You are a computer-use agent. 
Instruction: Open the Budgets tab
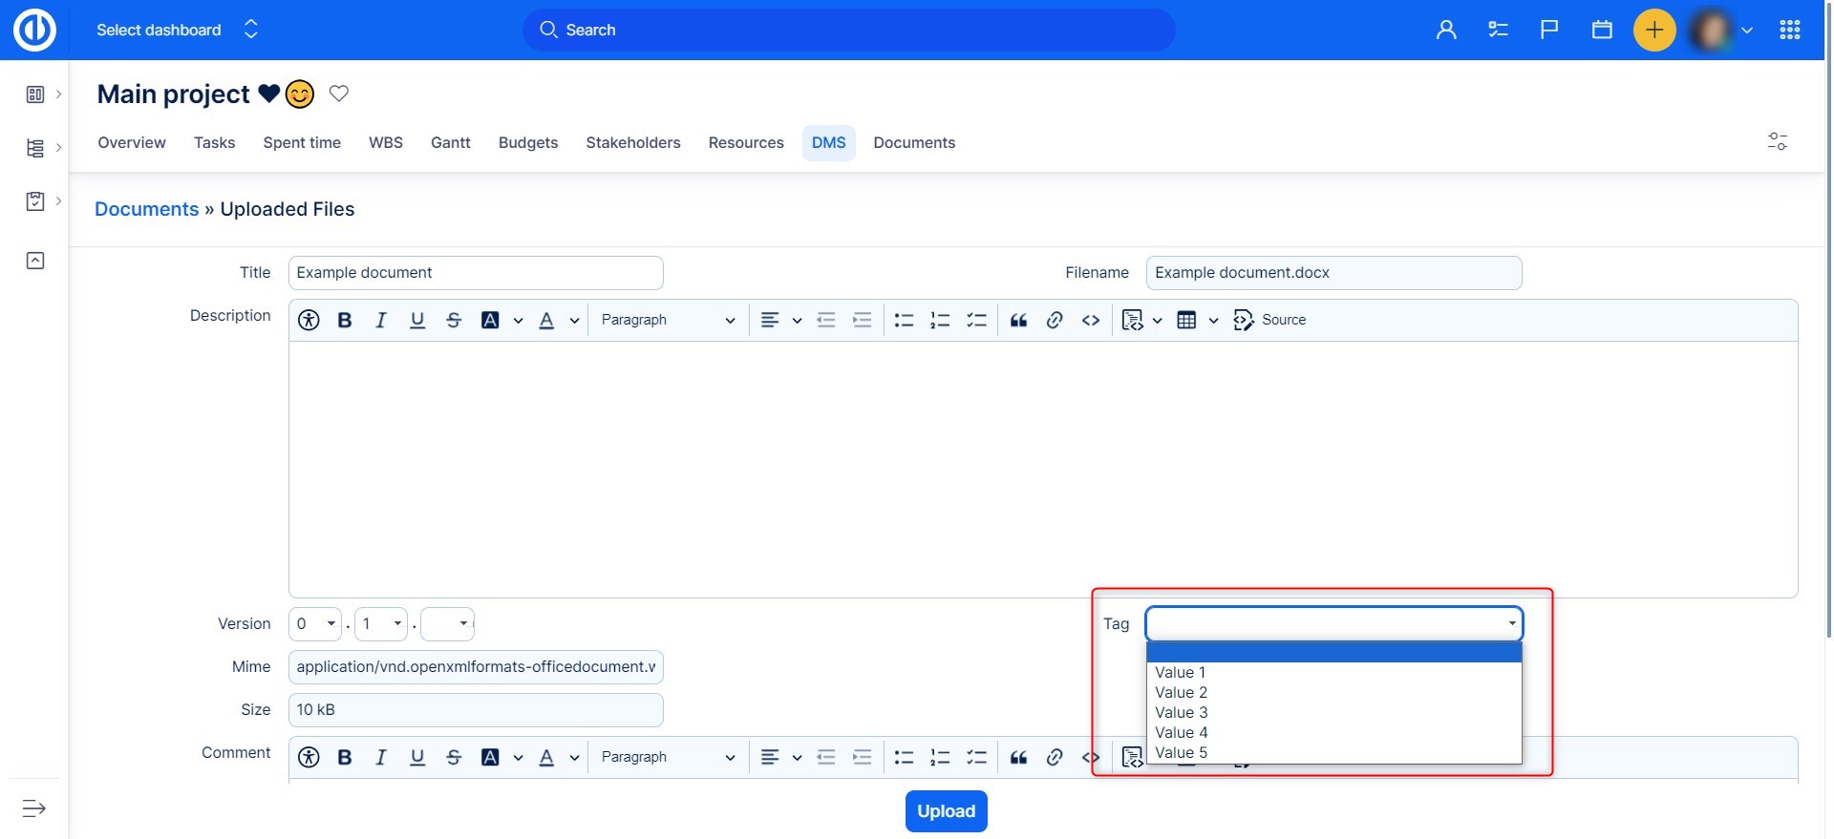pyautogui.click(x=527, y=143)
